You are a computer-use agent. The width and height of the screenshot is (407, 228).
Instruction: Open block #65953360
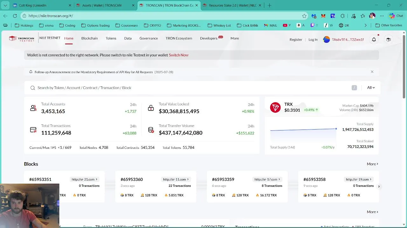(x=132, y=180)
